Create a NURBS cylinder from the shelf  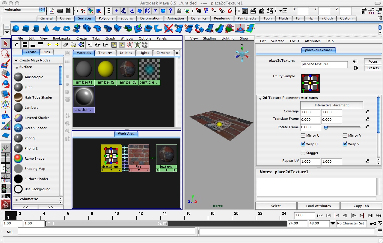(x=36, y=29)
